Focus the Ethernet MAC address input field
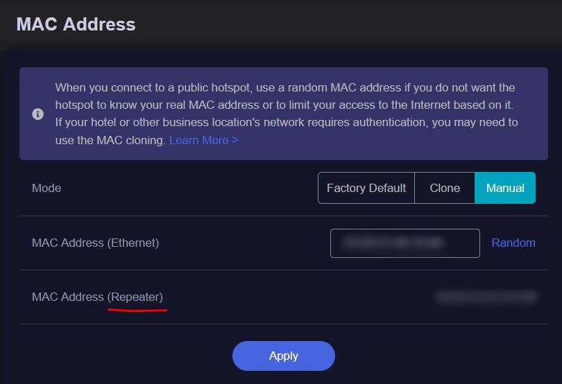562x384 pixels. [405, 243]
